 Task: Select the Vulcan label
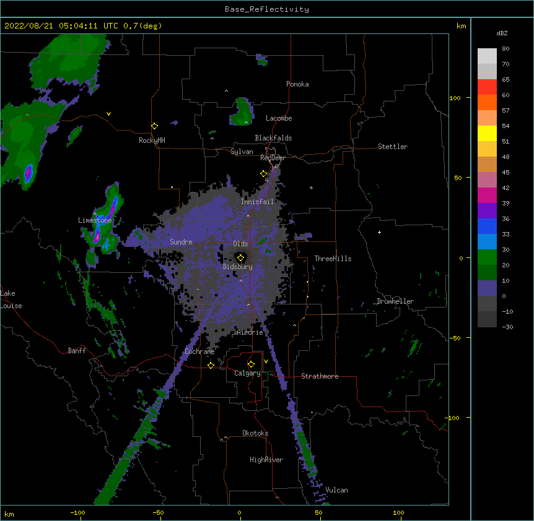(336, 490)
